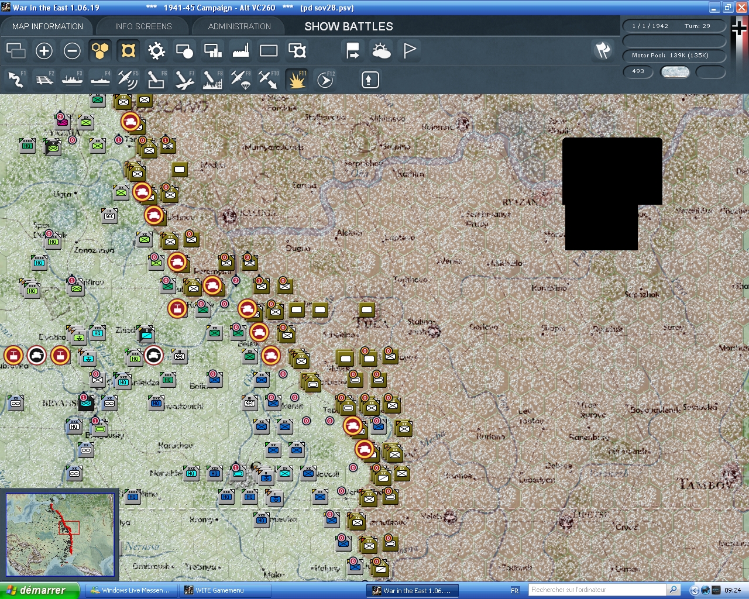
Task: Click the démarrer Start button
Action: [x=39, y=590]
